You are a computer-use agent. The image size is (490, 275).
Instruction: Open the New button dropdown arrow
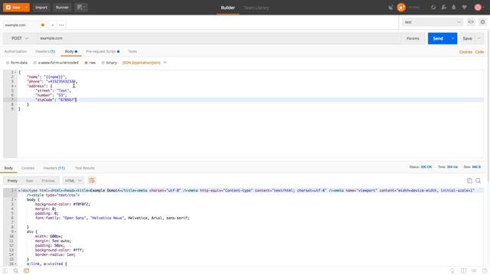[x=27, y=7]
